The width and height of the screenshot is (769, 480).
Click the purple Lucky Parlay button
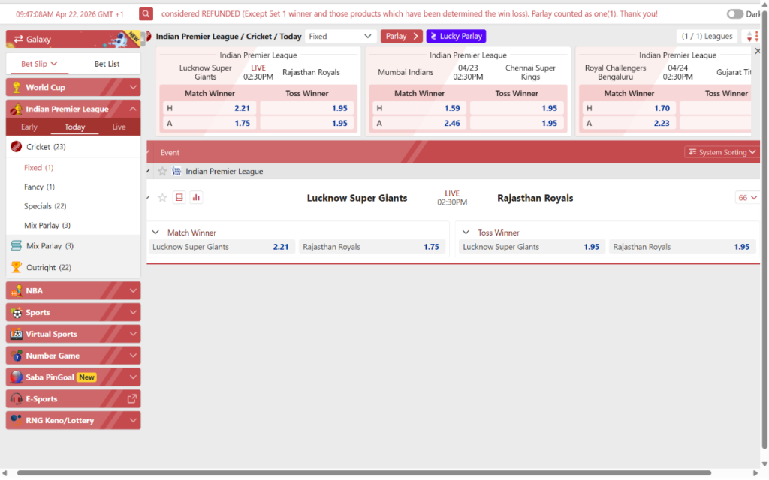(456, 37)
